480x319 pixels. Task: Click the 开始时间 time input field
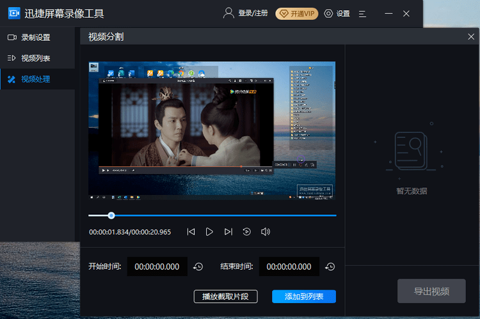point(157,267)
